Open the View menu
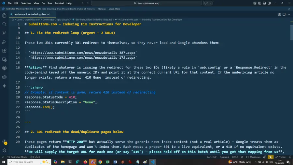293x165 pixels. [x=36, y=3]
